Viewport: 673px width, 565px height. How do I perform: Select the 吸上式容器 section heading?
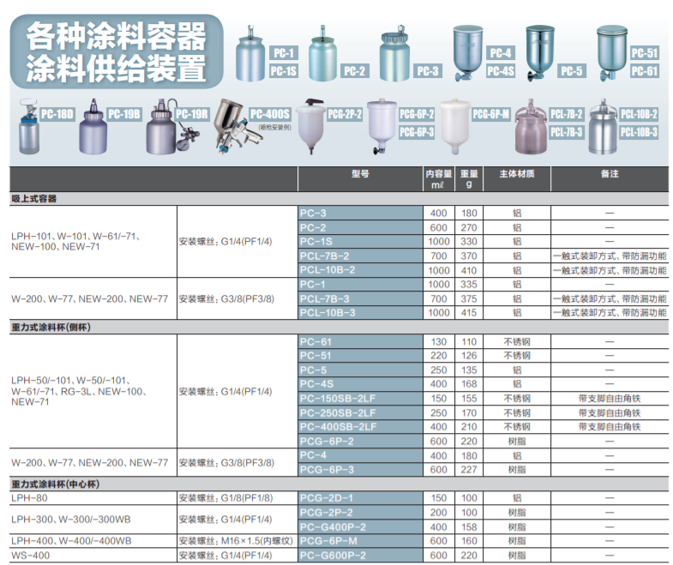[x=34, y=199]
